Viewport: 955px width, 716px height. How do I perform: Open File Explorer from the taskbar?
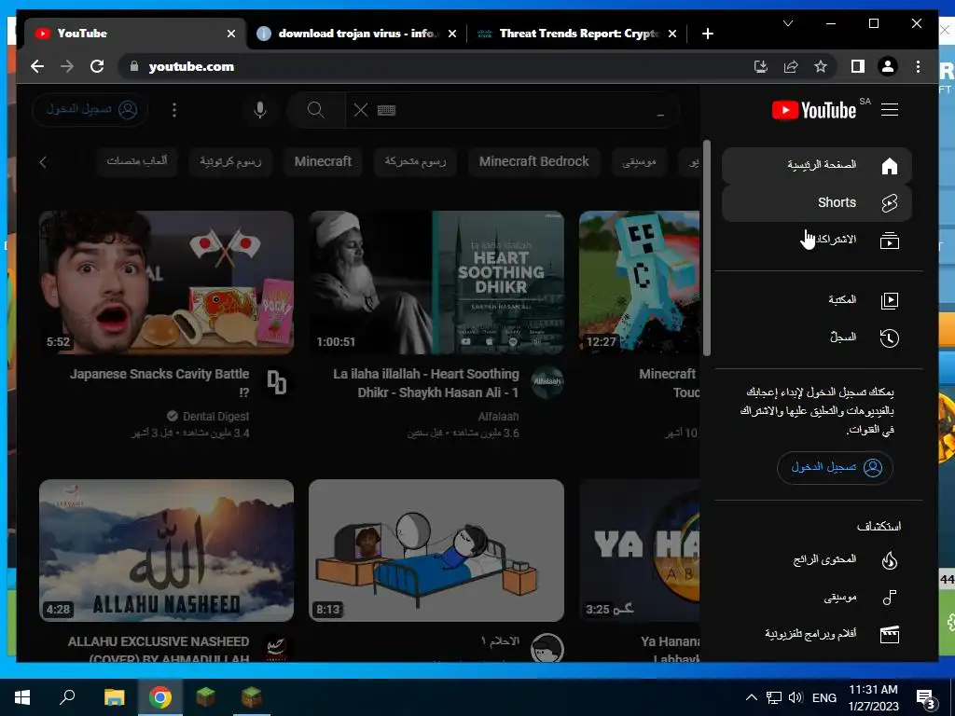pos(114,697)
